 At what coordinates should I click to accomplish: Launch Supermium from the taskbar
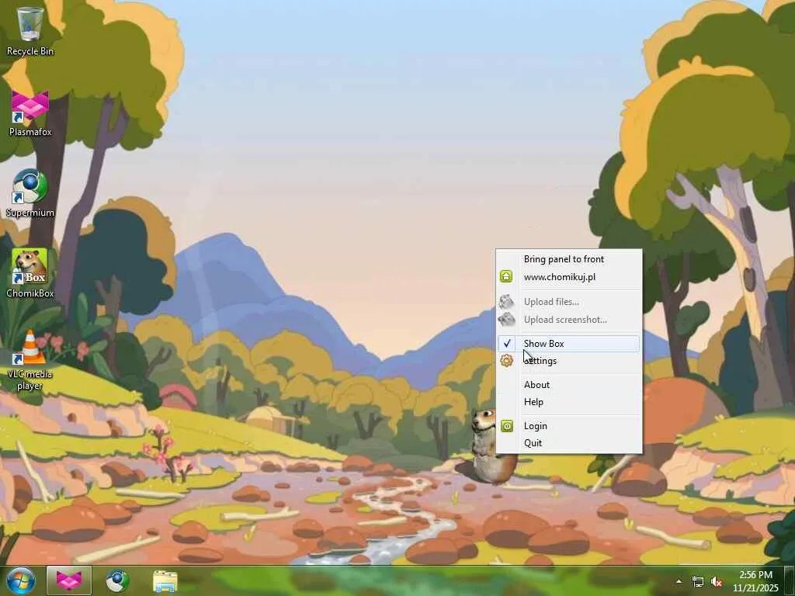tap(117, 580)
